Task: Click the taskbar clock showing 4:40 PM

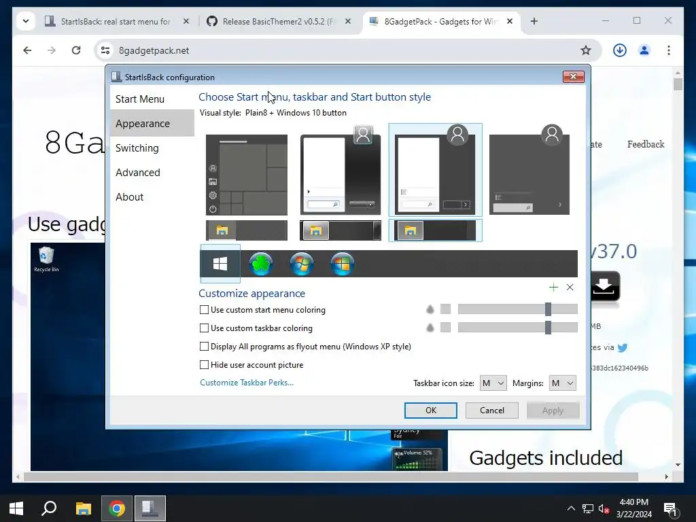Action: 634,508
